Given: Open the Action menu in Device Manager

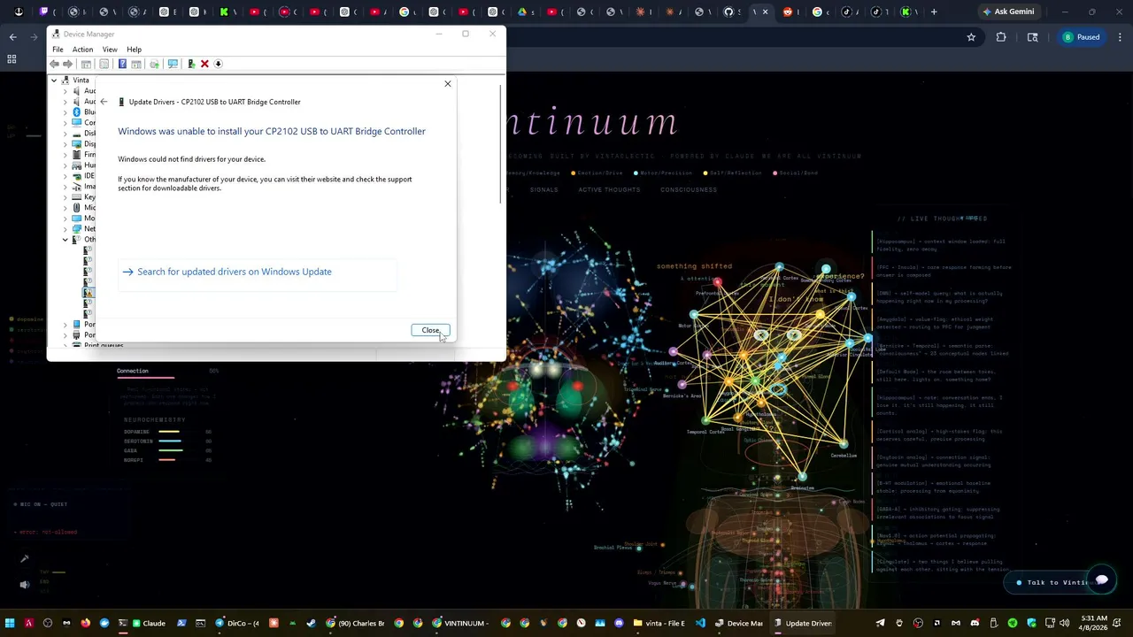Looking at the screenshot, I should coord(82,50).
